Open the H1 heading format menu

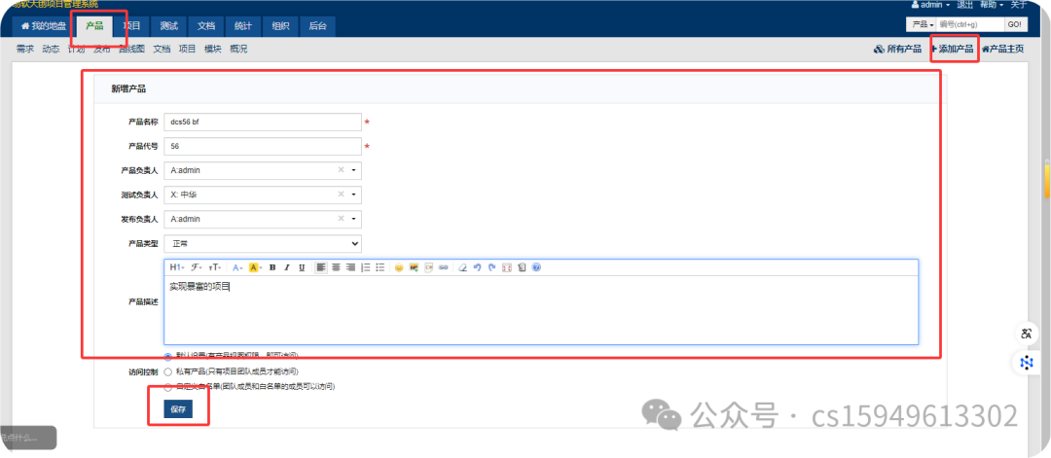pos(176,267)
